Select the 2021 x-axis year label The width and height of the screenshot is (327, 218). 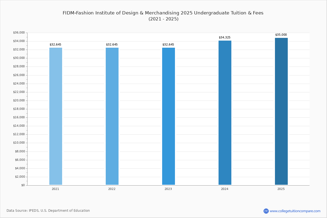click(x=55, y=189)
